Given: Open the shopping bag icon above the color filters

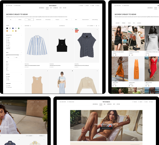Looking at the screenshot, I should (96, 6).
